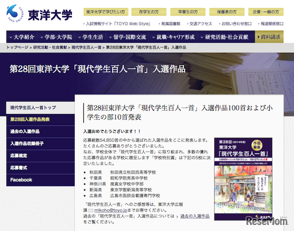Follow 過去の入選作品 link in article text

195,216
